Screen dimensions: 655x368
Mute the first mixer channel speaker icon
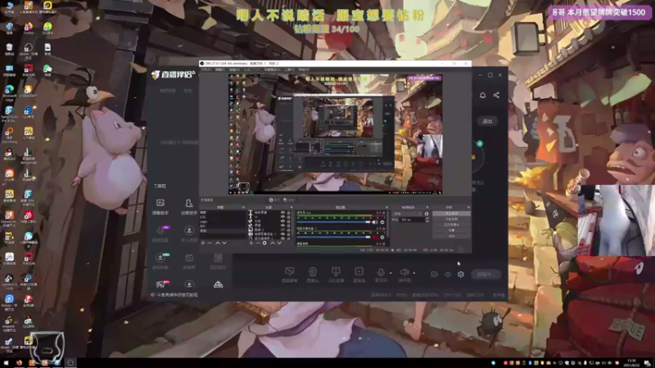[375, 222]
